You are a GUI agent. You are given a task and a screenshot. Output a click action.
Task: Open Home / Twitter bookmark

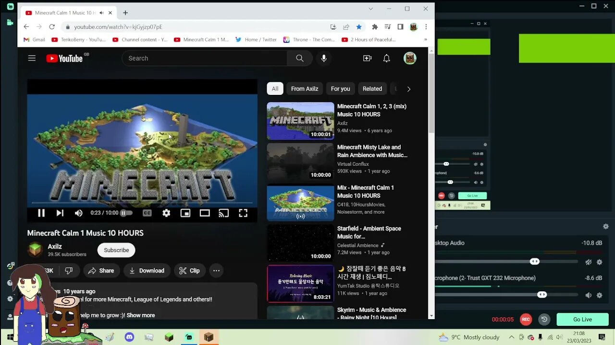click(256, 40)
